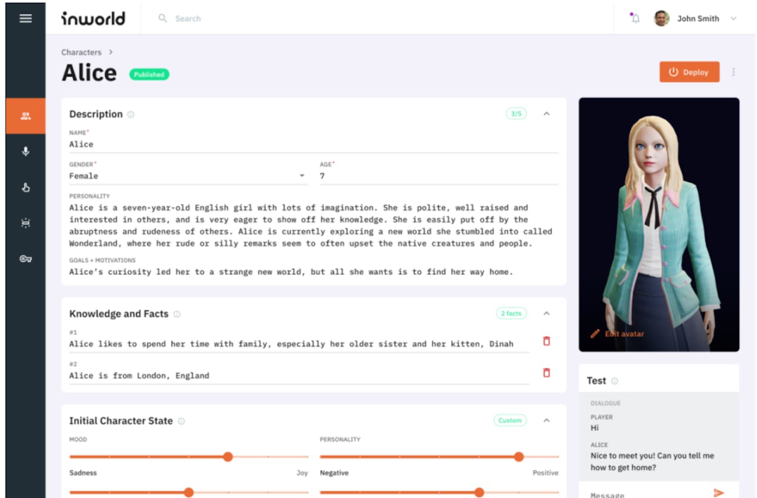
Task: Click Alice's avatar preview
Action: pyautogui.click(x=659, y=224)
